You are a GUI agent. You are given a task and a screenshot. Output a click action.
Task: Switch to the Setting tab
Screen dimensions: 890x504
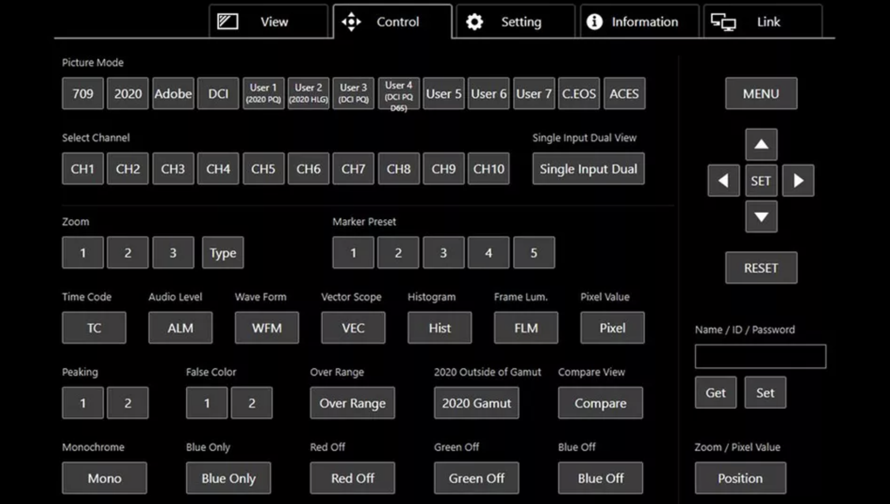[x=515, y=22]
